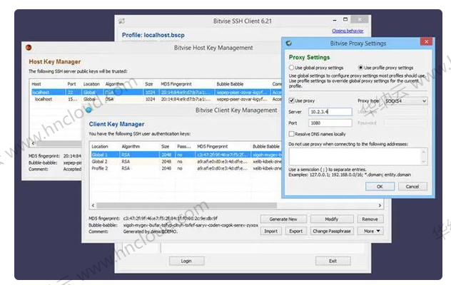Screen dimensions: 451x285
Task: Sort client keys by Location column header
Action: tap(100, 146)
